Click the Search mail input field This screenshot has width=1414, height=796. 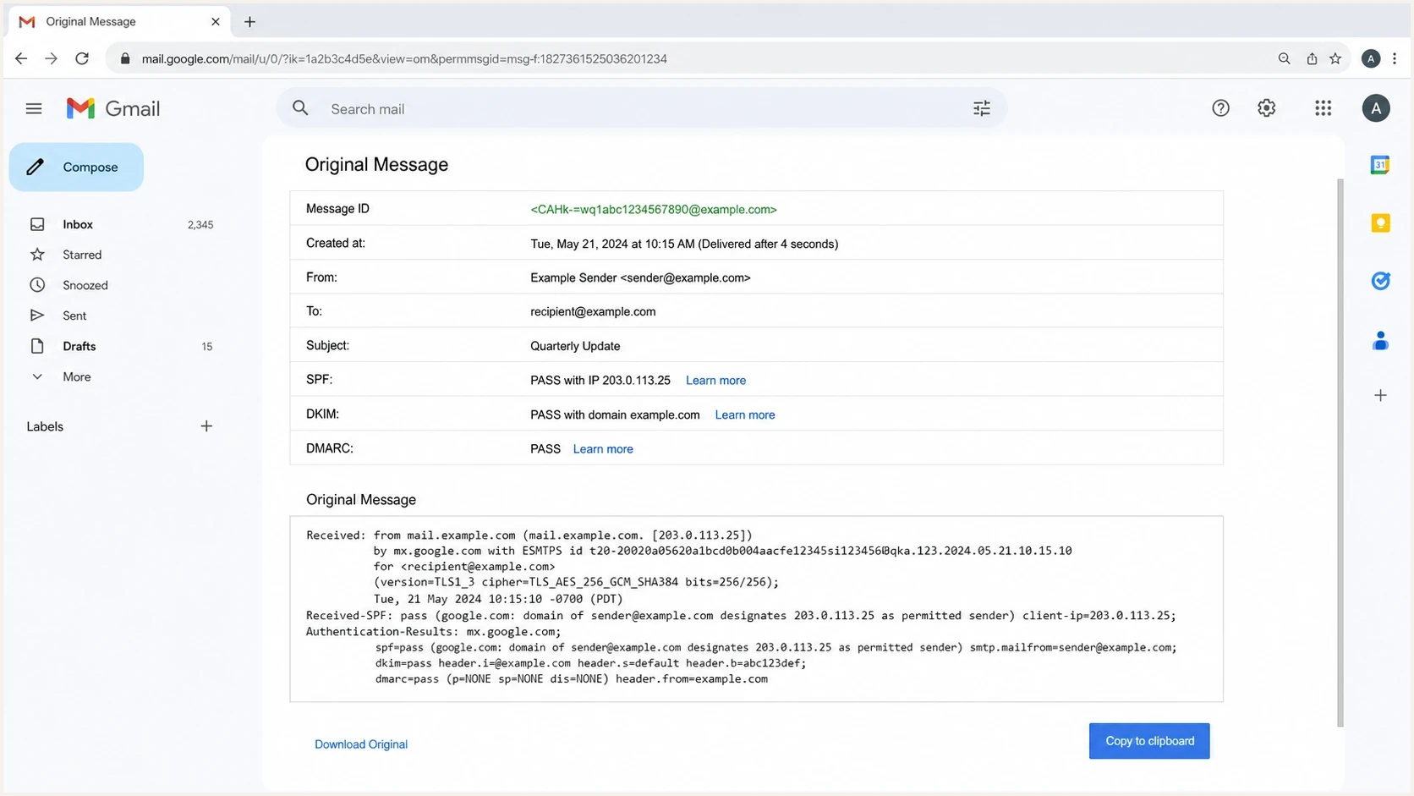pos(643,108)
